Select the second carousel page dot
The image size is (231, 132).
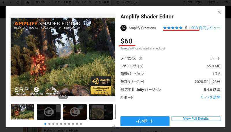pyautogui.click(x=49, y=124)
